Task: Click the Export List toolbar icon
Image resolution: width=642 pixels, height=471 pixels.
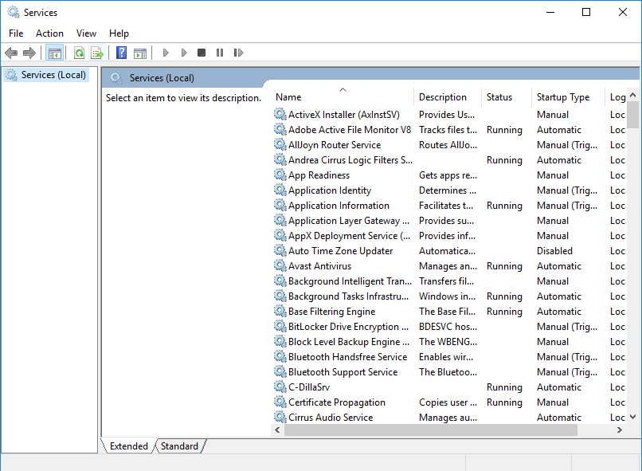Action: (x=97, y=53)
